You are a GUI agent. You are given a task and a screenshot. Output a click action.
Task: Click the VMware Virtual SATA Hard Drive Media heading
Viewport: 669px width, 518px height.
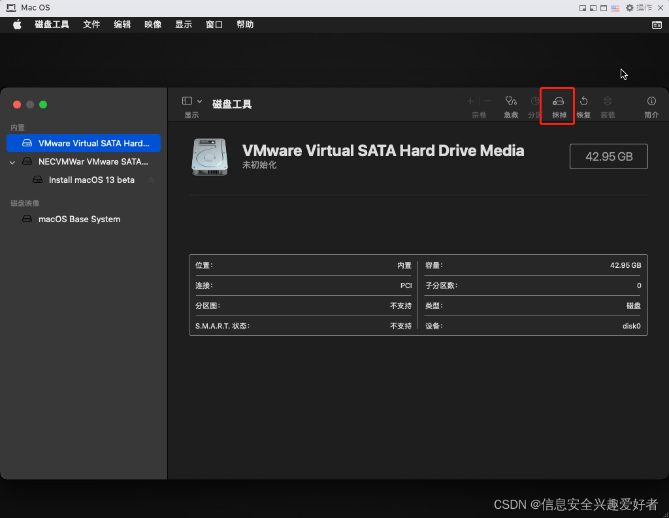(x=383, y=151)
